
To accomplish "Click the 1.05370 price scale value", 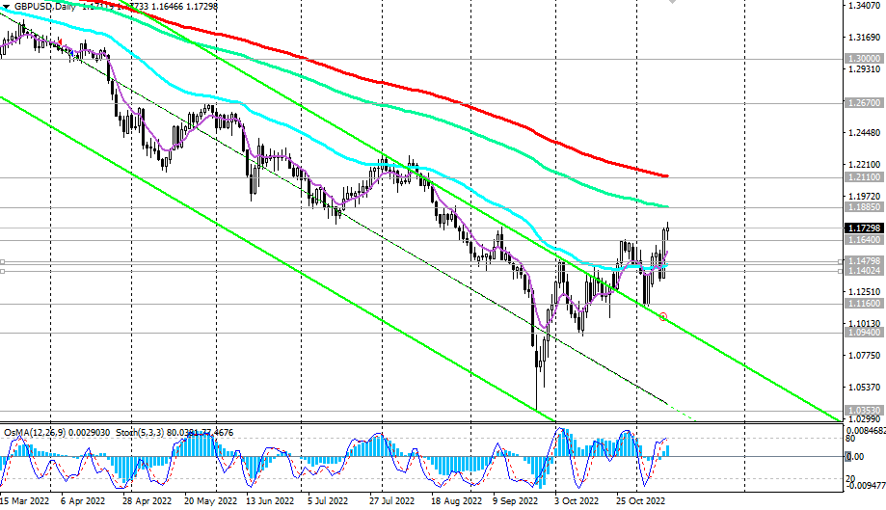I will [865, 387].
